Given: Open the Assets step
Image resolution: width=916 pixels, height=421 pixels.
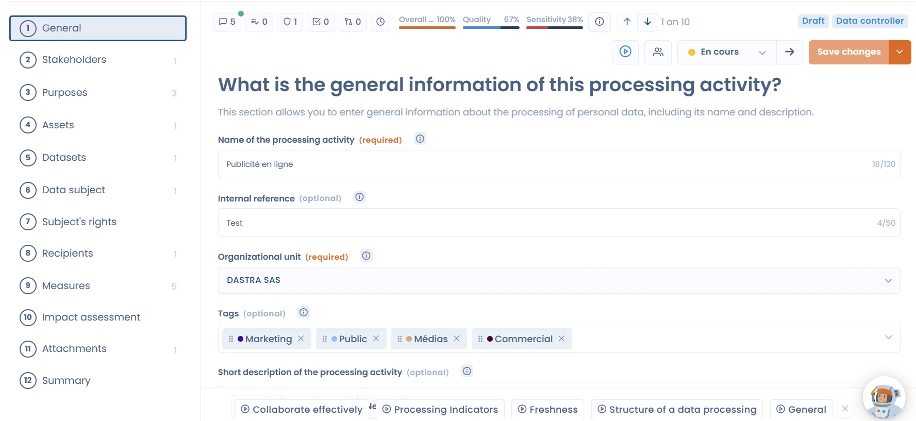Looking at the screenshot, I should point(98,125).
